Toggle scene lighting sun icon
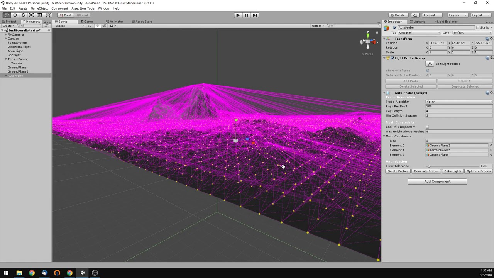This screenshot has height=278, width=494. [97, 26]
